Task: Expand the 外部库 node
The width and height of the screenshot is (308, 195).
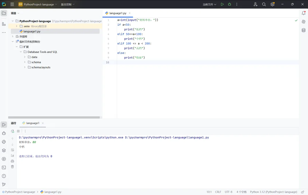Action: (x=13, y=36)
